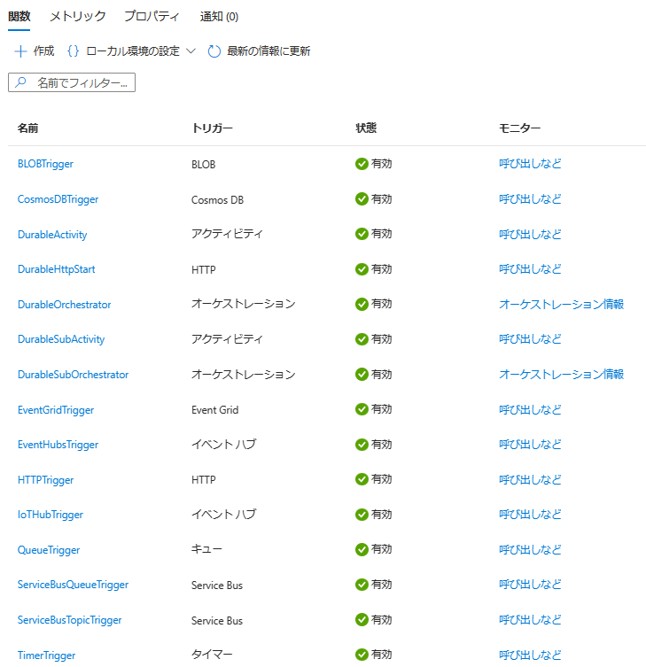The image size is (646, 667).
Task: Click the green status icon for DurableOrchestrator
Action: tap(362, 304)
